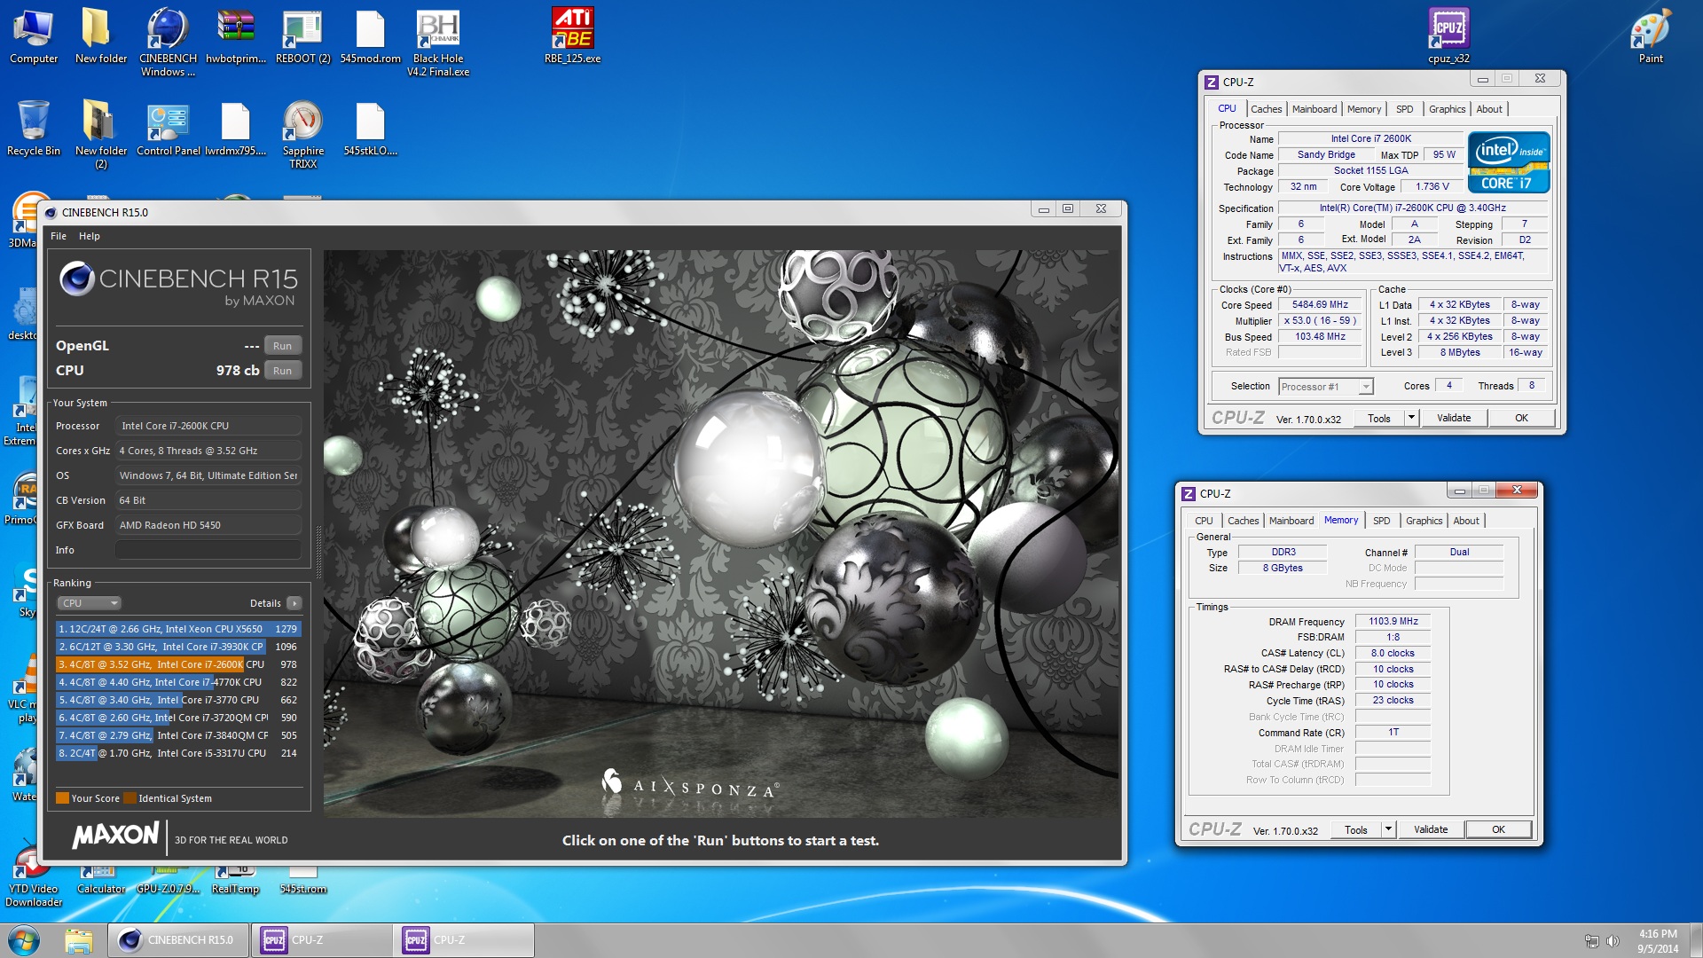Open the CINEBENCH Windows desktop shortcut
The height and width of the screenshot is (958, 1703).
168,43
